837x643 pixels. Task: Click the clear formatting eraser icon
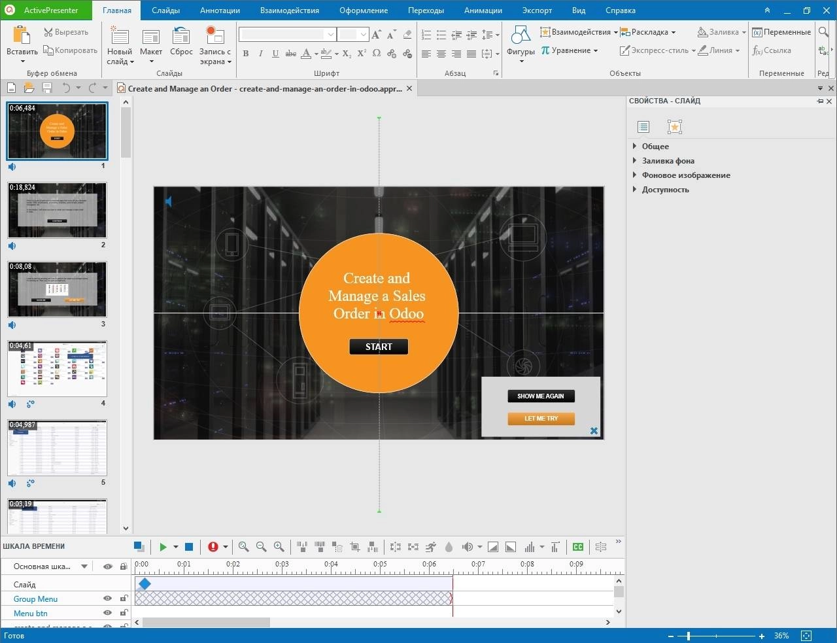point(407,35)
